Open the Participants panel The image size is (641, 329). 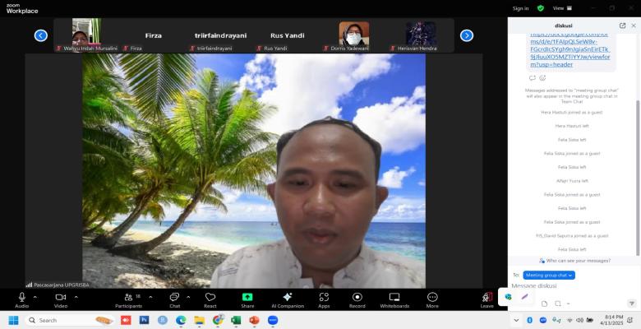pos(128,299)
